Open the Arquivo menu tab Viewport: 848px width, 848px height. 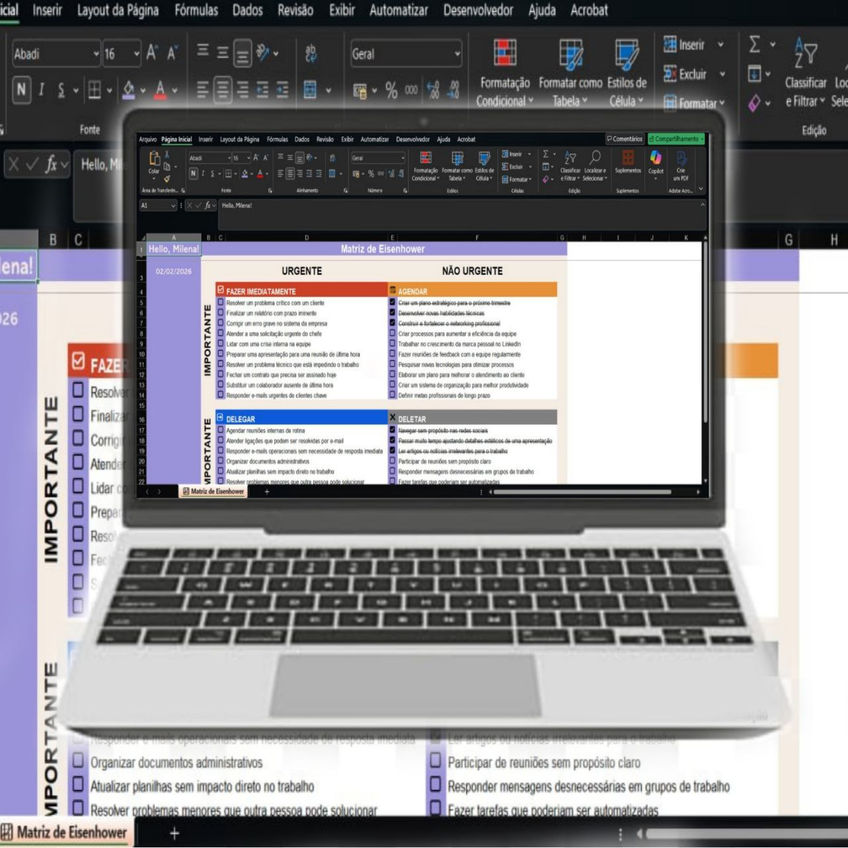pos(148,140)
